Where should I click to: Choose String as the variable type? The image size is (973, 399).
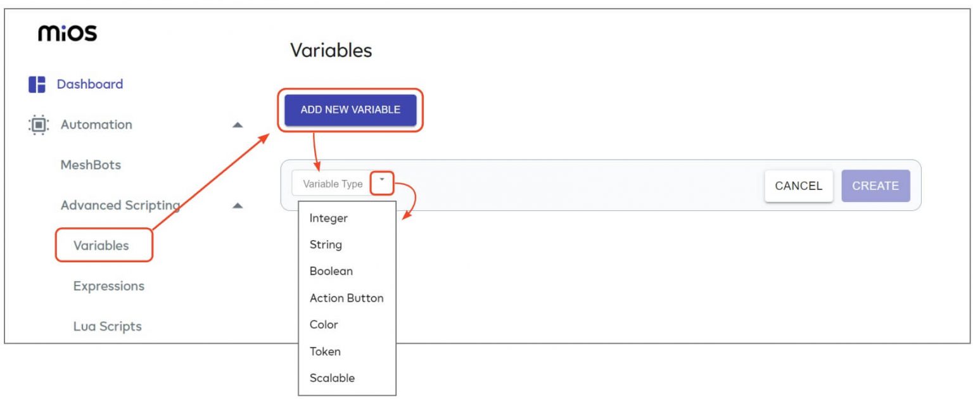[325, 244]
